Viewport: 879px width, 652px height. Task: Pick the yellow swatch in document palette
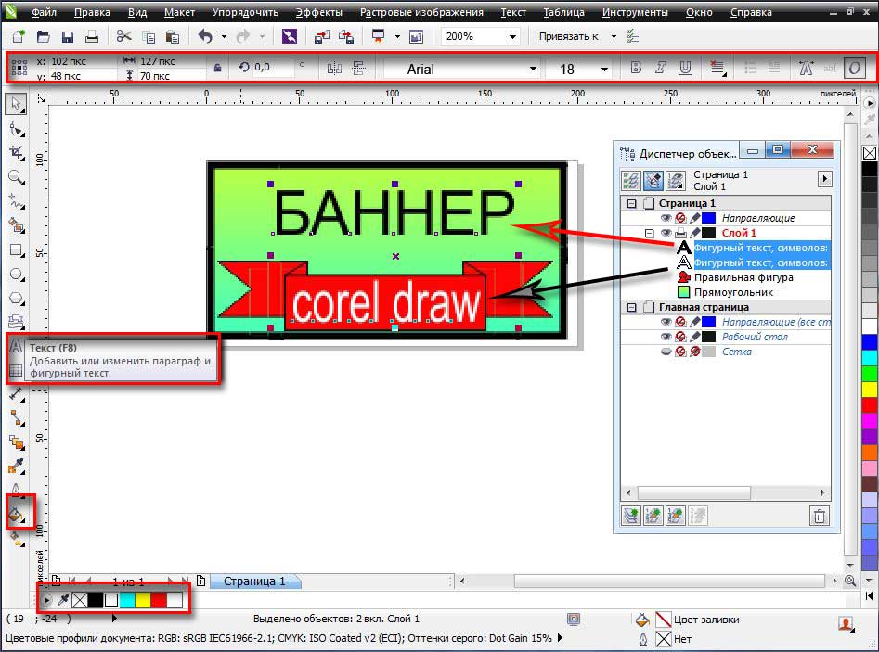[143, 600]
